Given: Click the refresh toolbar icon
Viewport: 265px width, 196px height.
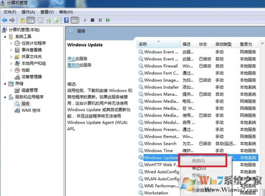Looking at the screenshot, I should [x=48, y=20].
